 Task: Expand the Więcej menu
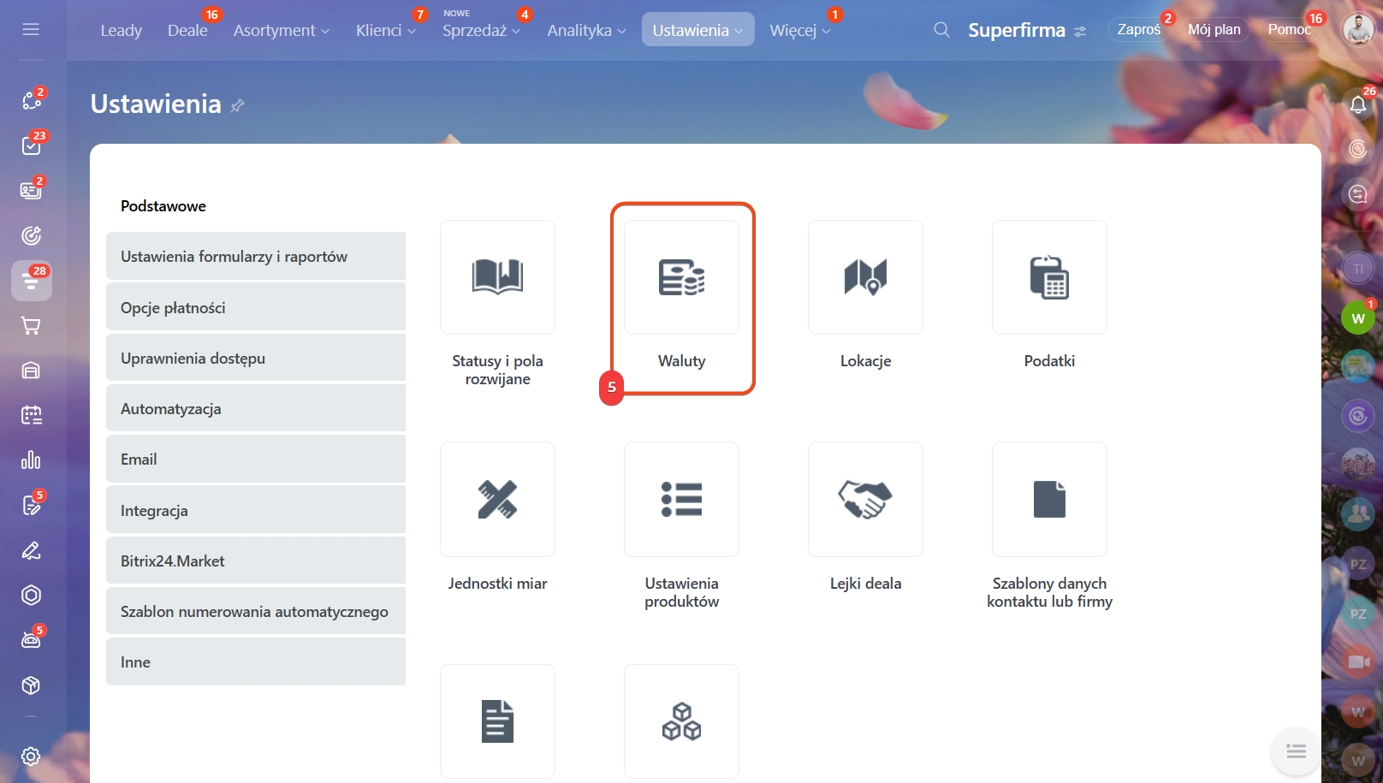(800, 30)
